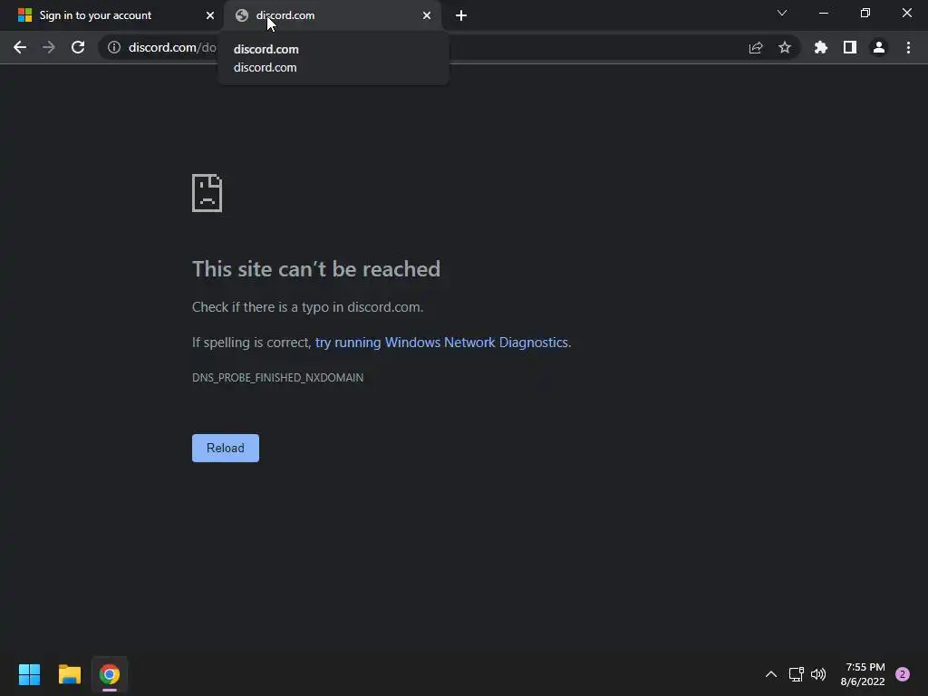
Task: Close the Sign in to your account tab
Action: [x=210, y=15]
